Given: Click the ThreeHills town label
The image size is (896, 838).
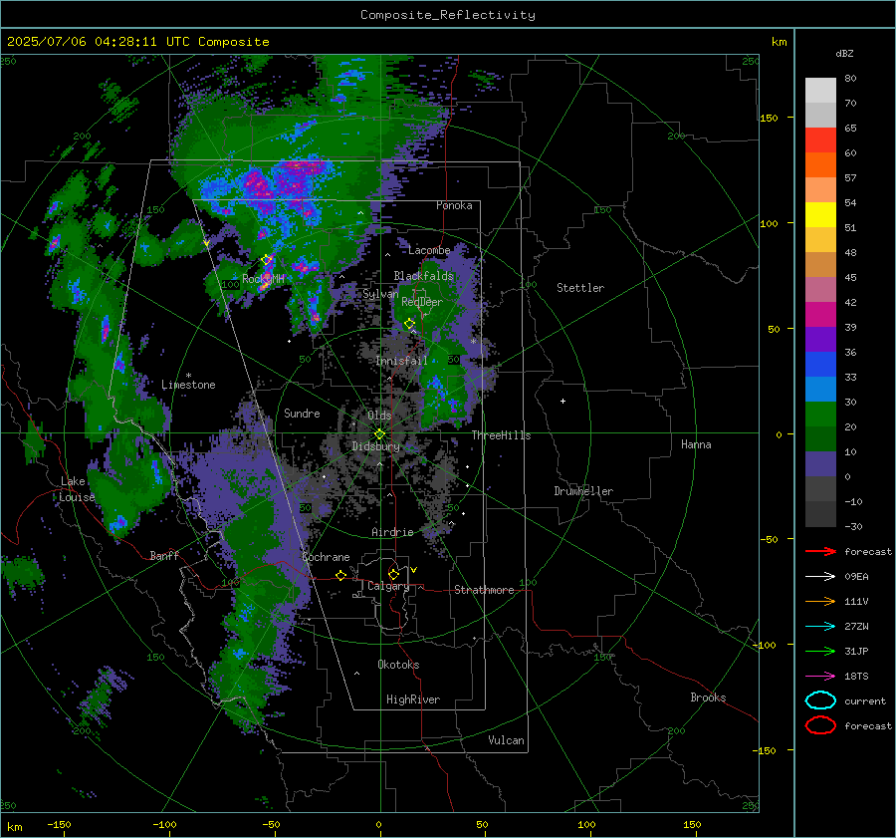Looking at the screenshot, I should tap(501, 435).
